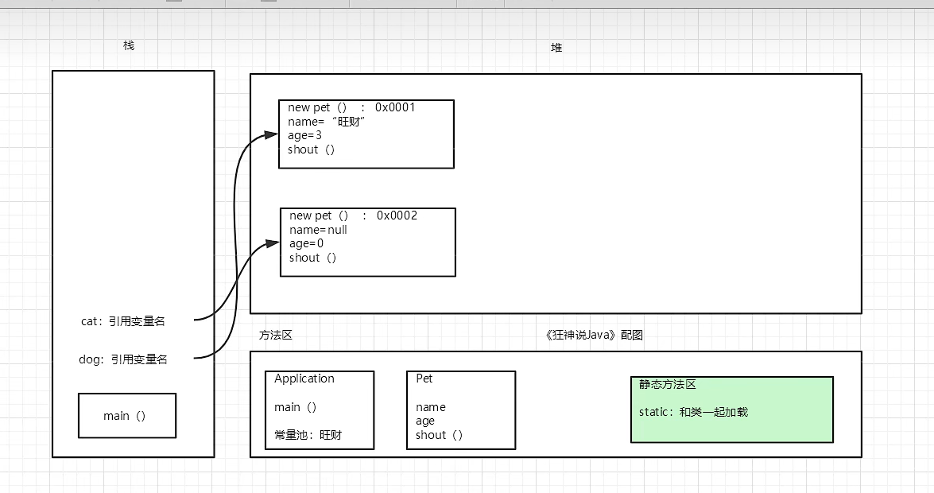Click the text 'new pet () : 0x0002'
The height and width of the screenshot is (493, 934).
353,215
